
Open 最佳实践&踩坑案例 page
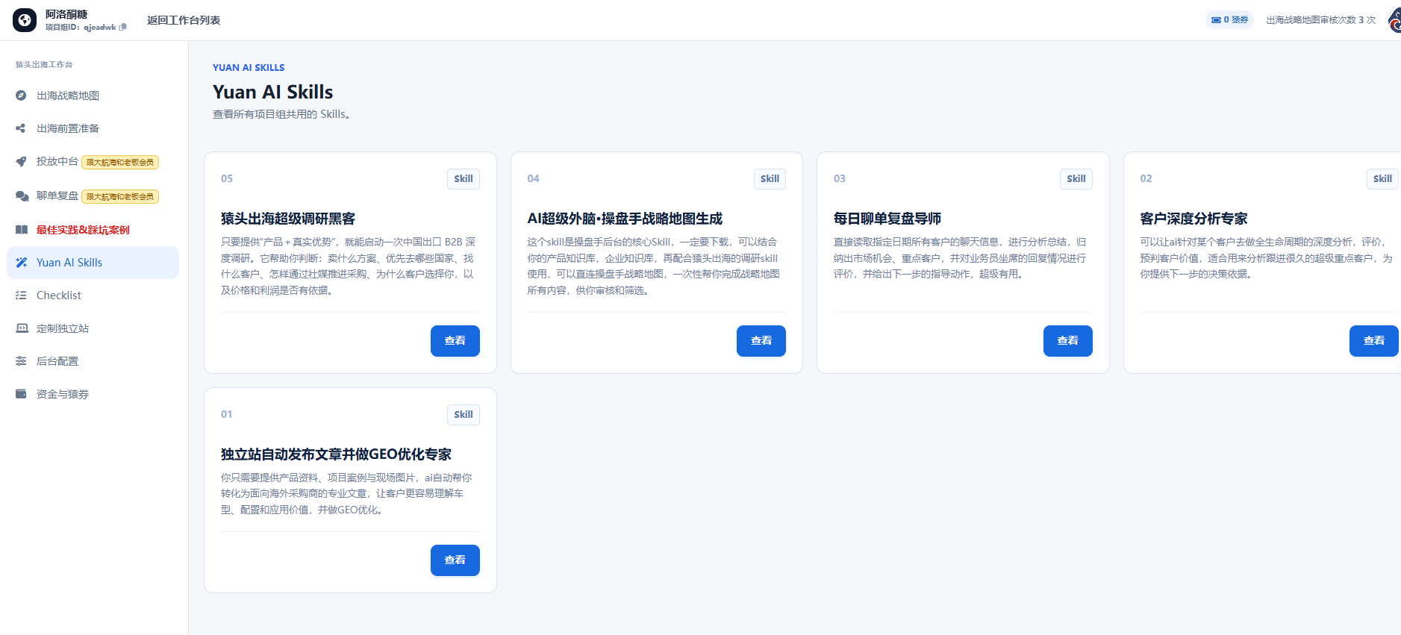pos(93,230)
